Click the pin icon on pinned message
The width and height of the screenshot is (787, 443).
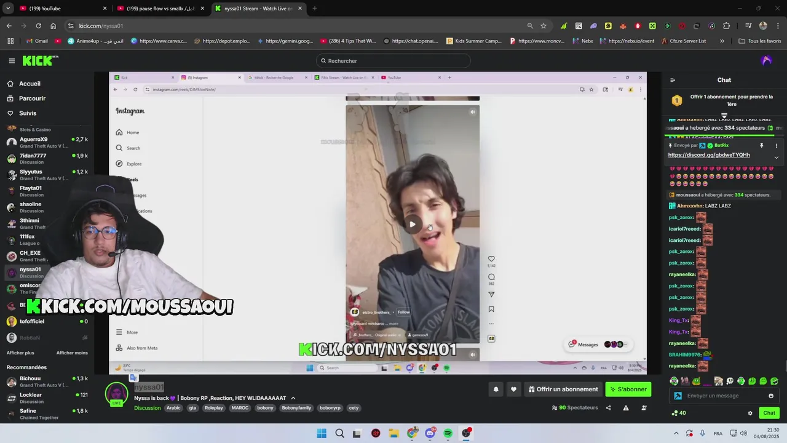point(761,146)
